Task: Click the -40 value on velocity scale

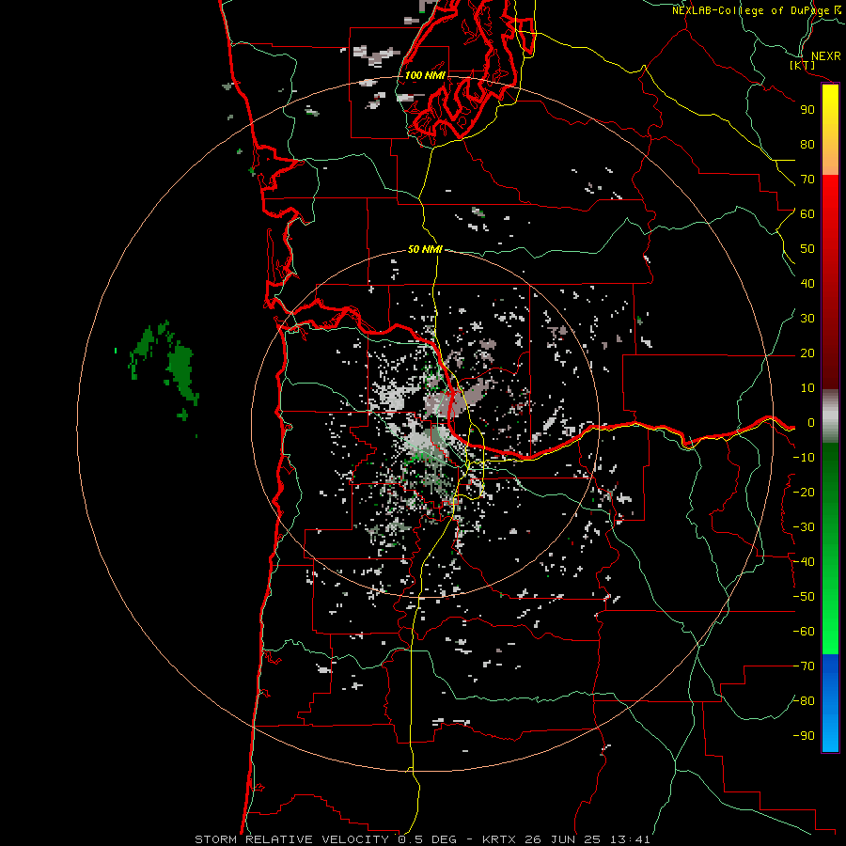Action: click(804, 562)
